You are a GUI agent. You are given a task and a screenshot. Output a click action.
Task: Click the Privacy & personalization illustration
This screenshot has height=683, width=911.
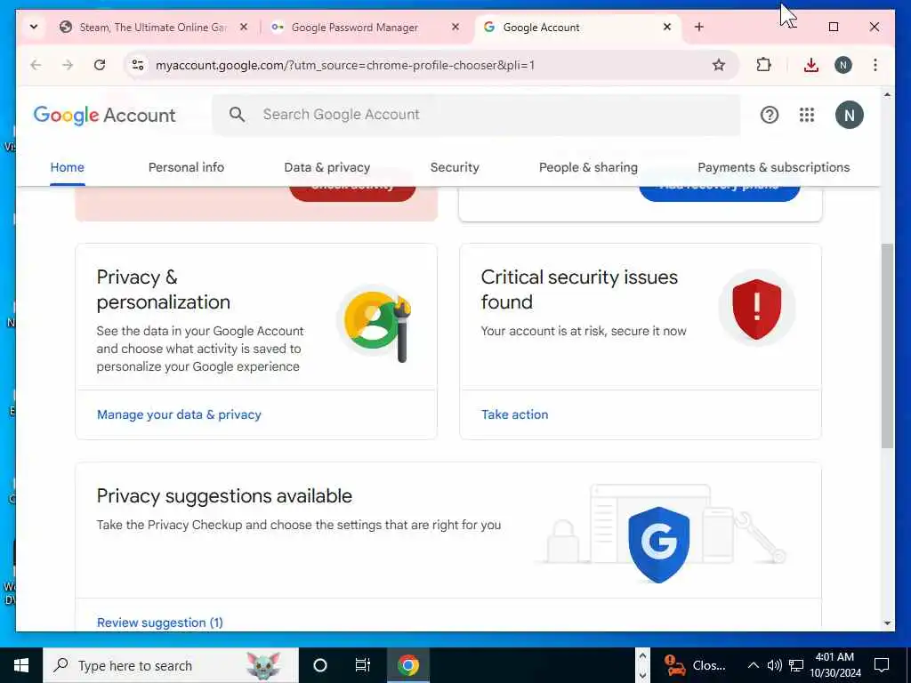[x=375, y=323]
